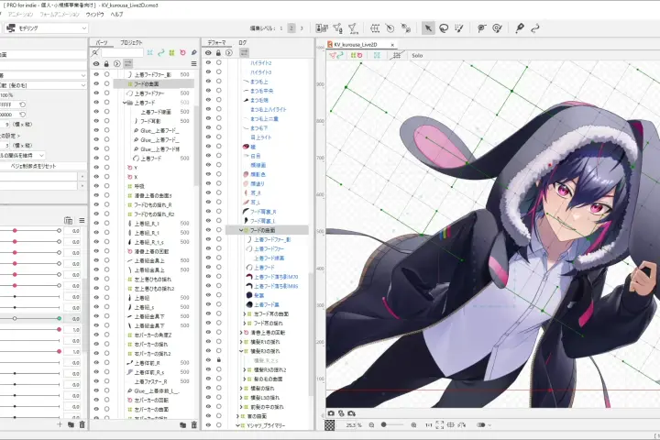Screen dimensions: 660x440
Task: Create a rotation deformer from toolbar
Action: click(x=390, y=28)
